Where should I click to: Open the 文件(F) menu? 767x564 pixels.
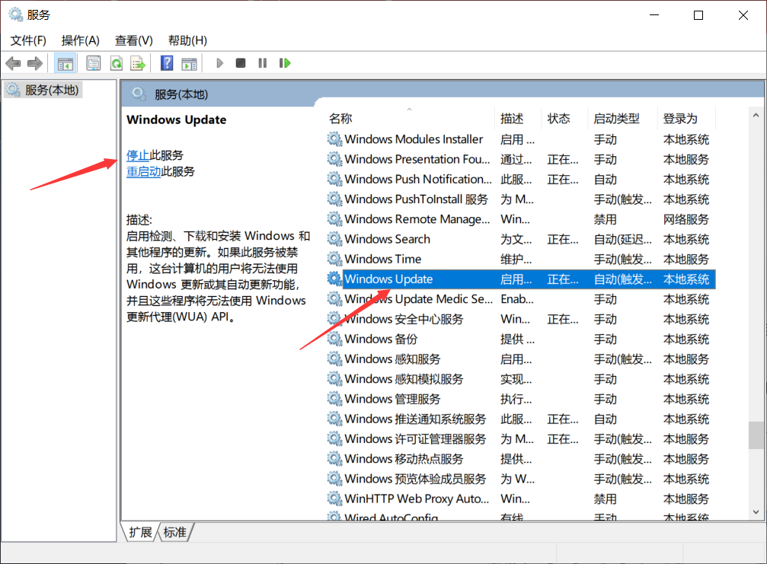coord(28,40)
